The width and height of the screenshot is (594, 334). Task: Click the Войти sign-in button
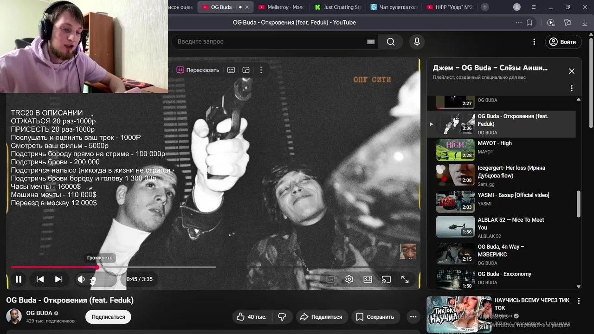tap(562, 42)
